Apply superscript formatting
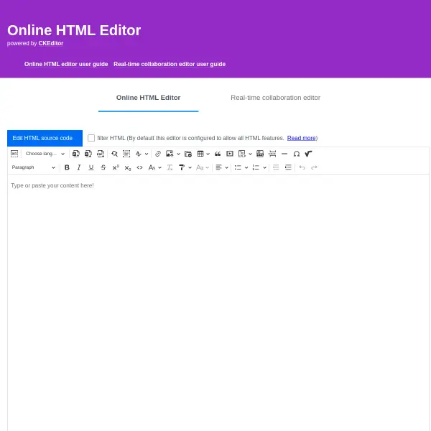 pos(116,167)
